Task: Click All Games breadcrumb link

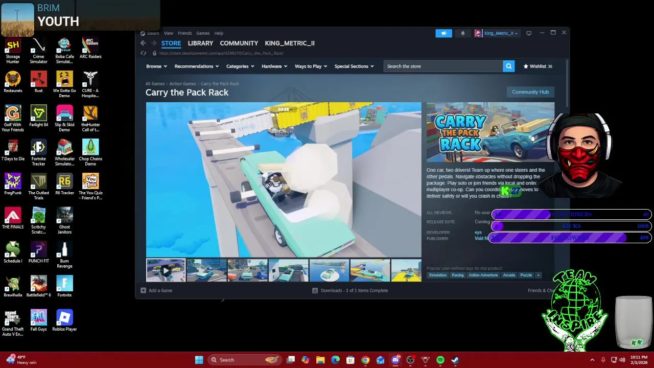Action: (155, 84)
